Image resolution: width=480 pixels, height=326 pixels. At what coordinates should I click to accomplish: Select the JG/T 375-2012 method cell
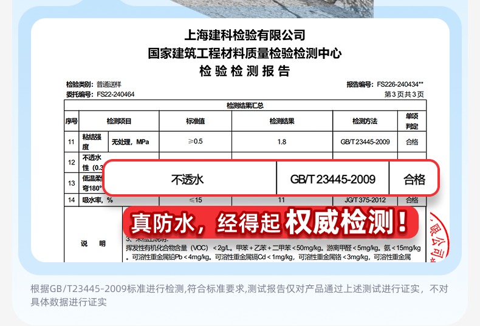[x=365, y=200]
